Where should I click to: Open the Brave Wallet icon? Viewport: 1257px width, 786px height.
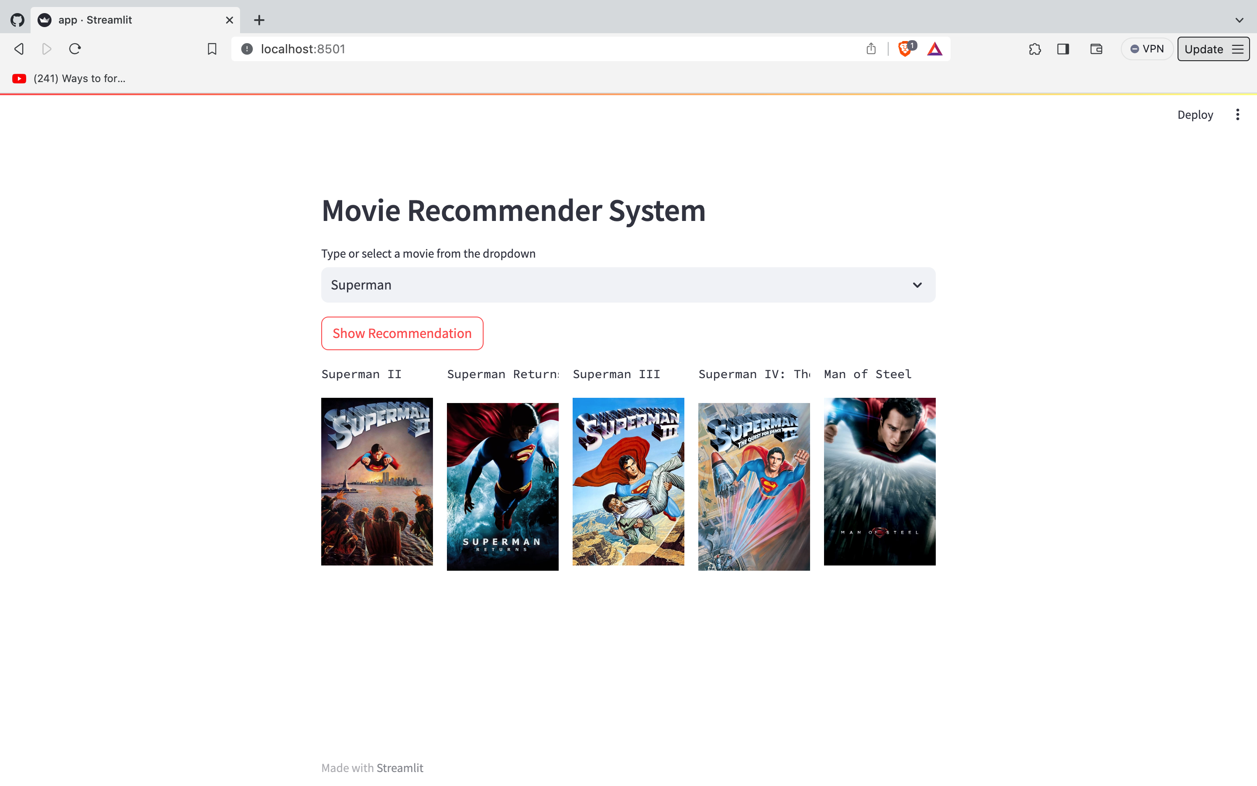[x=1096, y=48]
